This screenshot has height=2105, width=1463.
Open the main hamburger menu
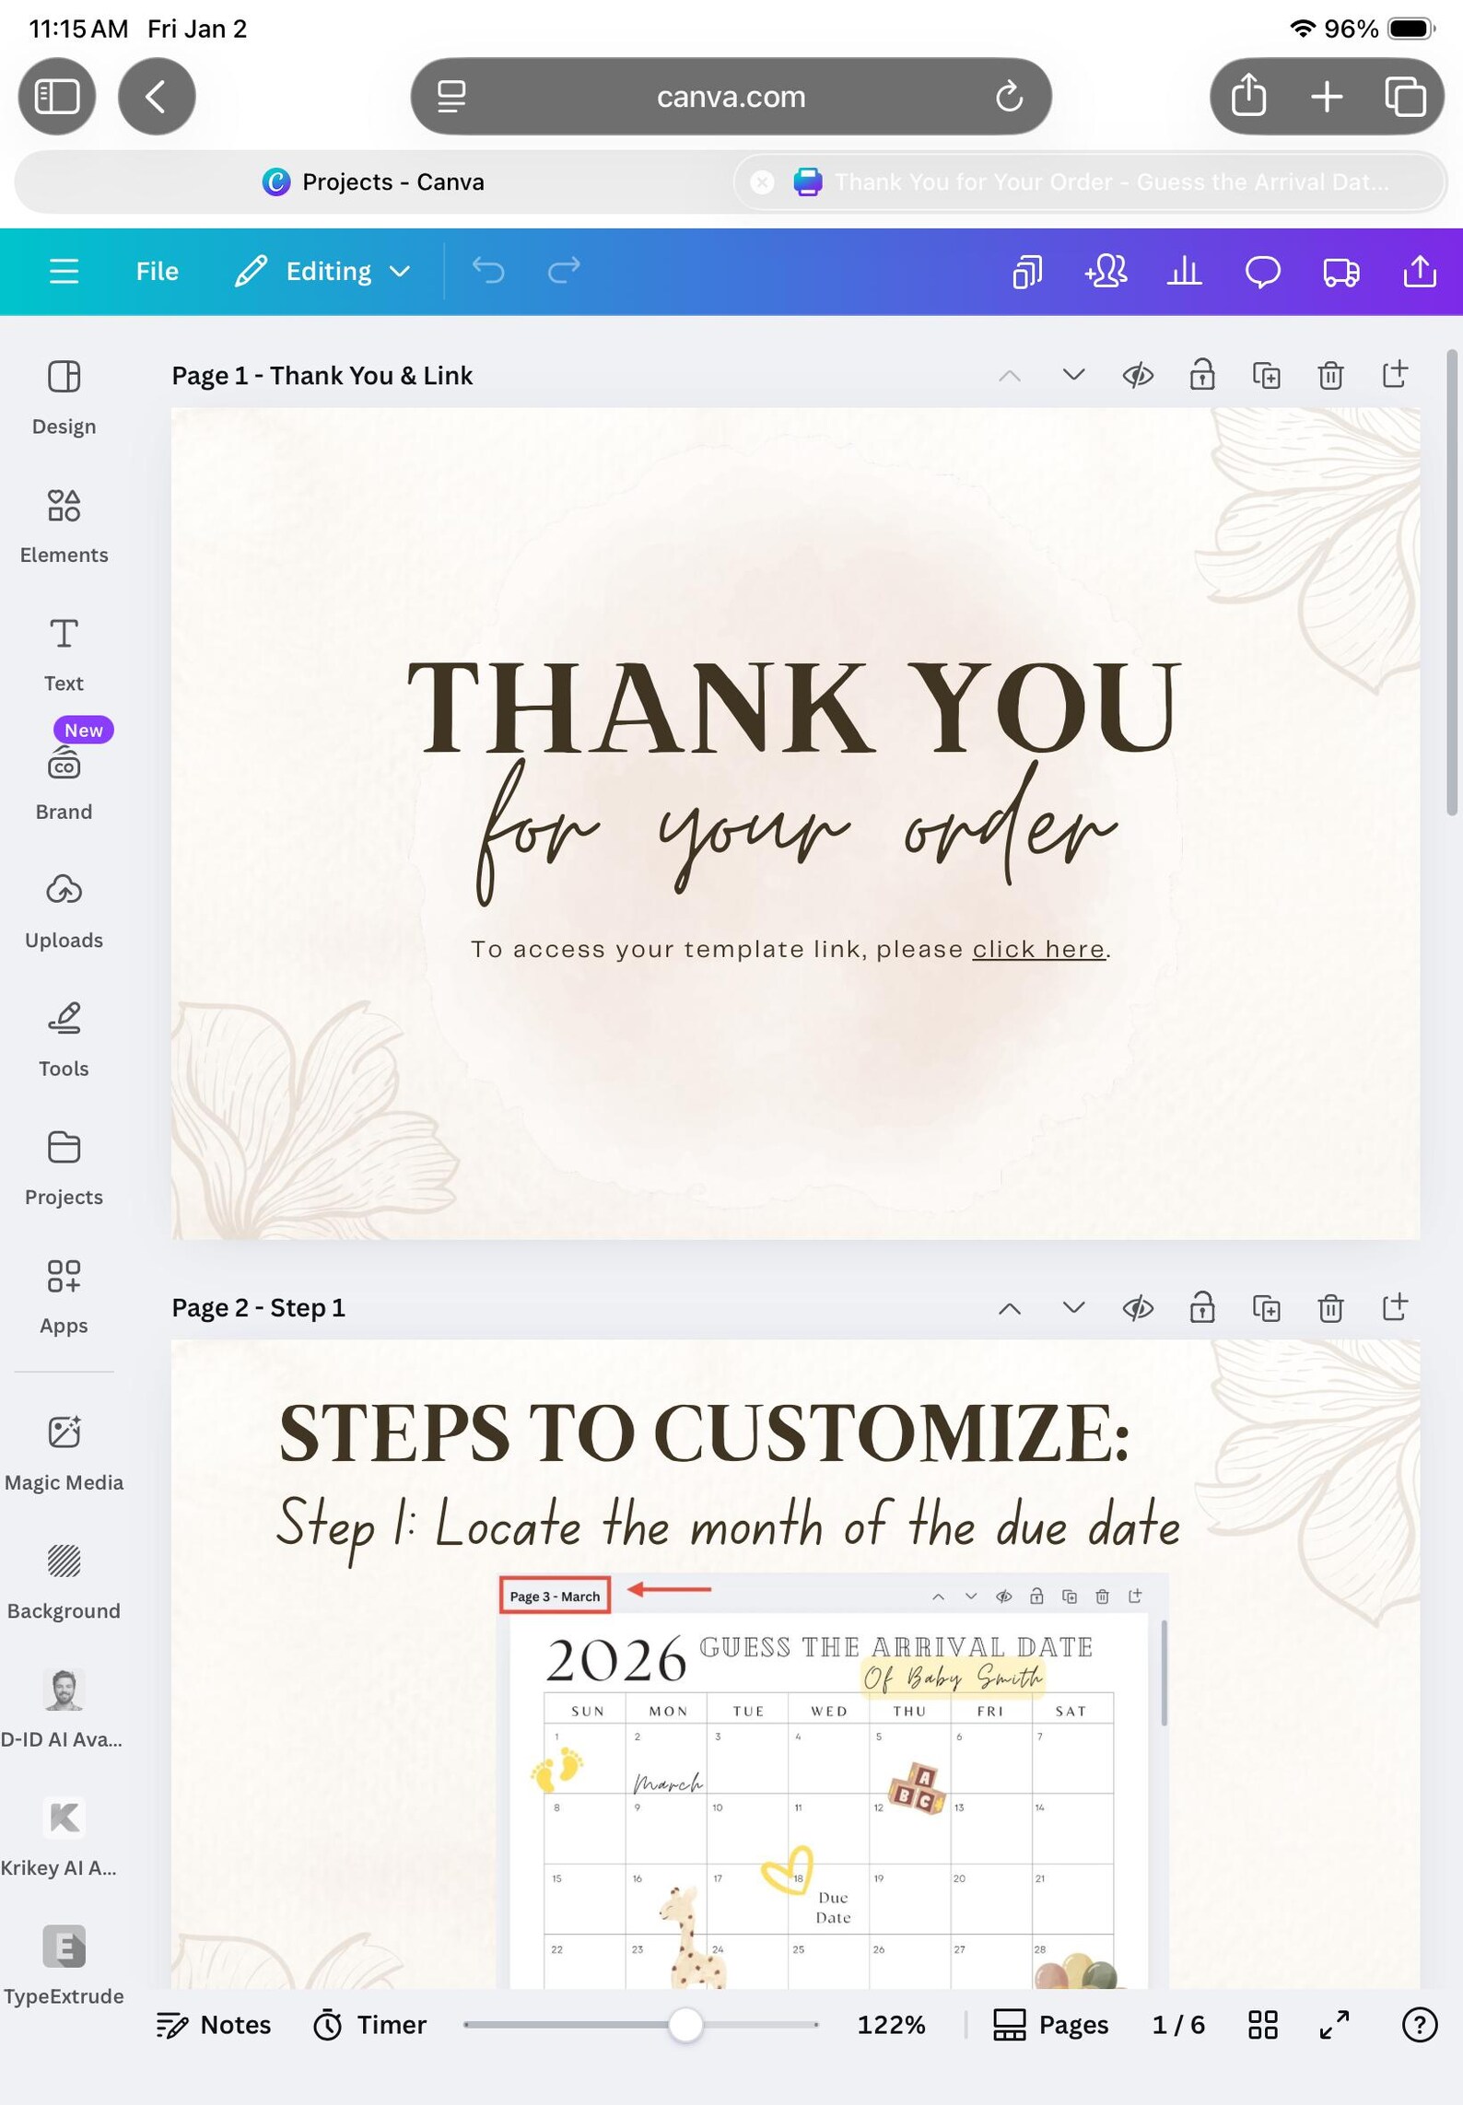point(64,271)
